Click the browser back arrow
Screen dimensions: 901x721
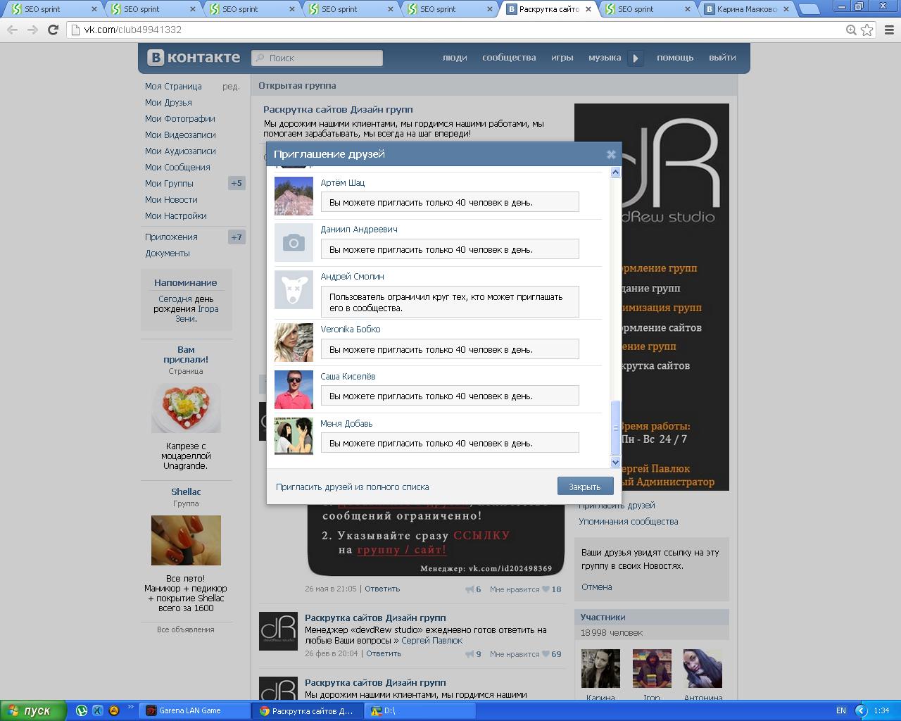pyautogui.click(x=12, y=30)
